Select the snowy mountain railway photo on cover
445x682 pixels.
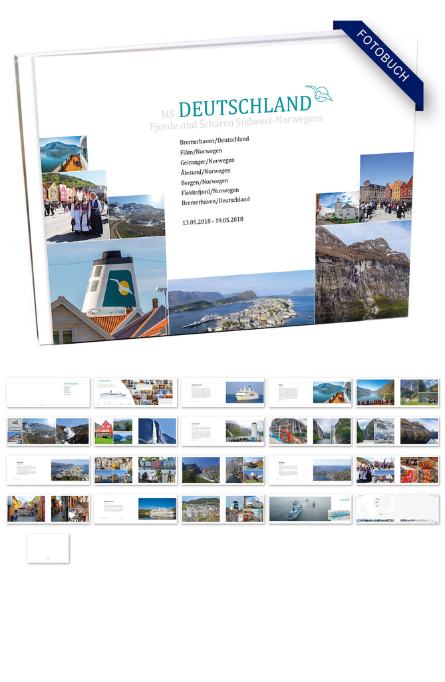point(136,216)
